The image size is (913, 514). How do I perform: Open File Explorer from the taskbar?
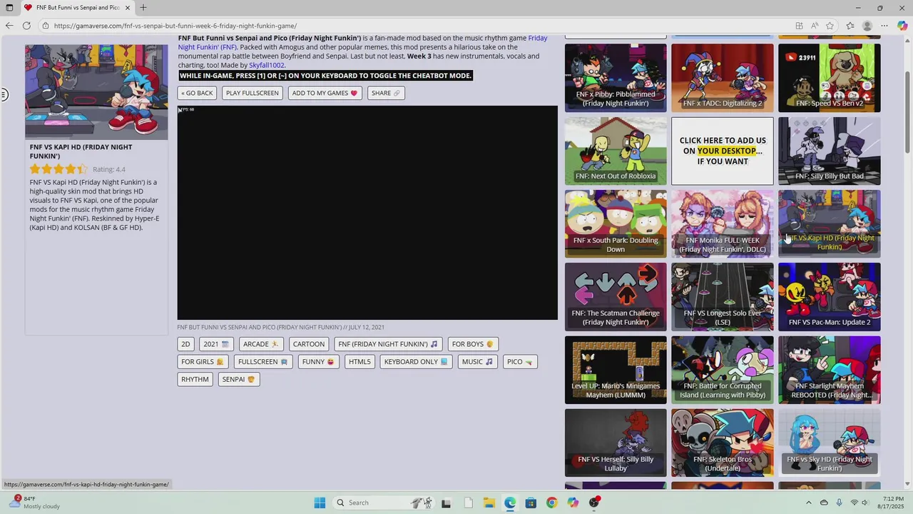pos(489,503)
